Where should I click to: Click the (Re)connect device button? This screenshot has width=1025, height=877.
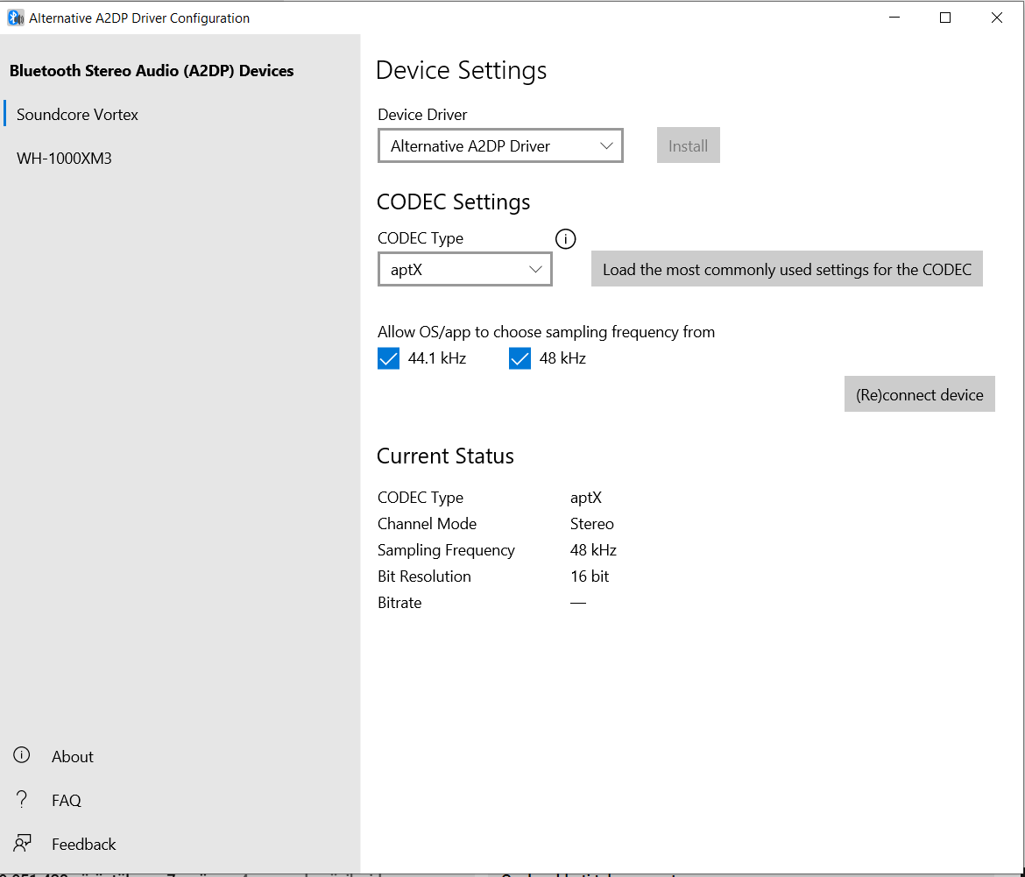pyautogui.click(x=920, y=394)
